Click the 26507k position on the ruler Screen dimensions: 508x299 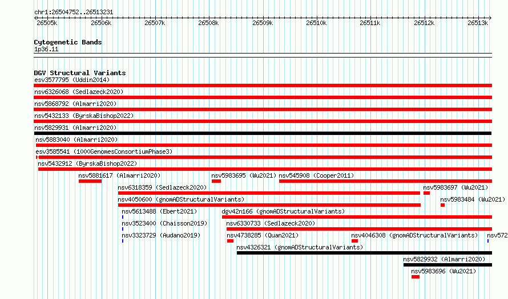(155, 23)
